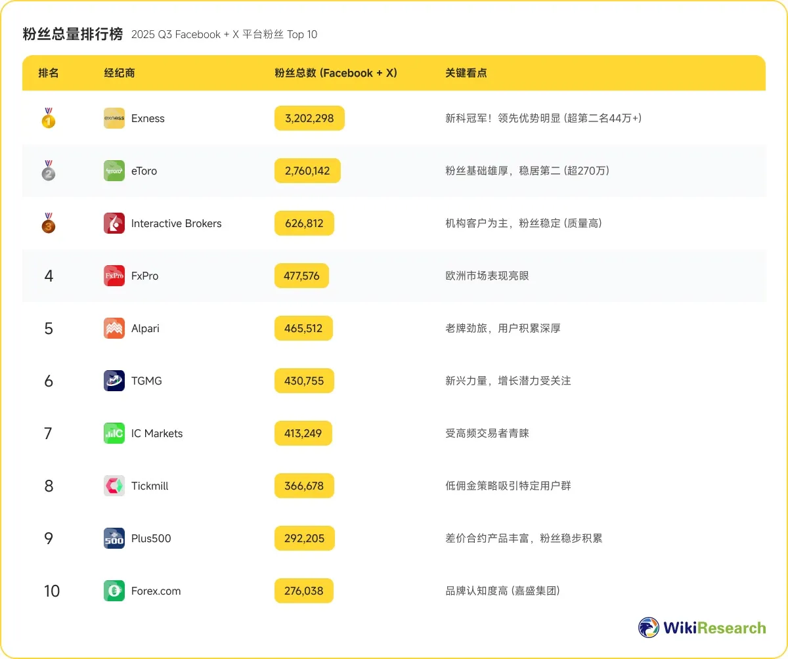Click the Interactive Brokers logo icon

[114, 223]
